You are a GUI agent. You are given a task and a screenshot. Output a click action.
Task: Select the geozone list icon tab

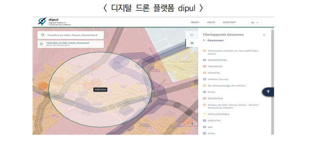(192, 43)
